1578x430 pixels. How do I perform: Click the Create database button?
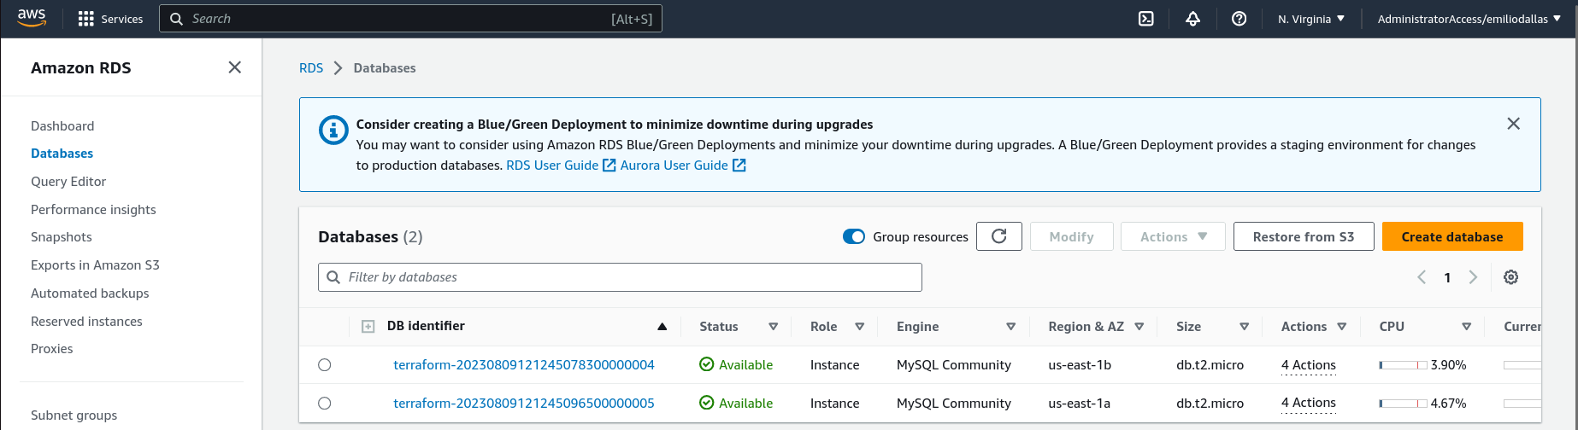(1451, 236)
